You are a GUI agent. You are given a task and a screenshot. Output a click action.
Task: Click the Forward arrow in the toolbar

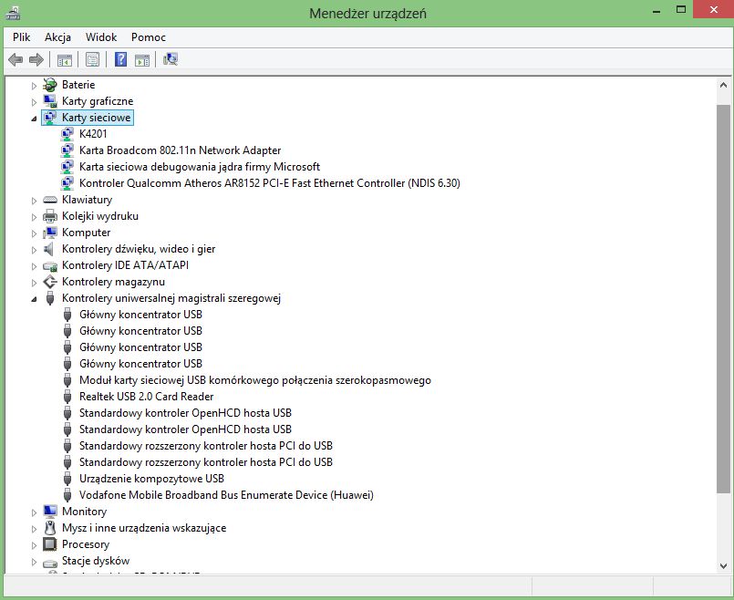[x=36, y=60]
